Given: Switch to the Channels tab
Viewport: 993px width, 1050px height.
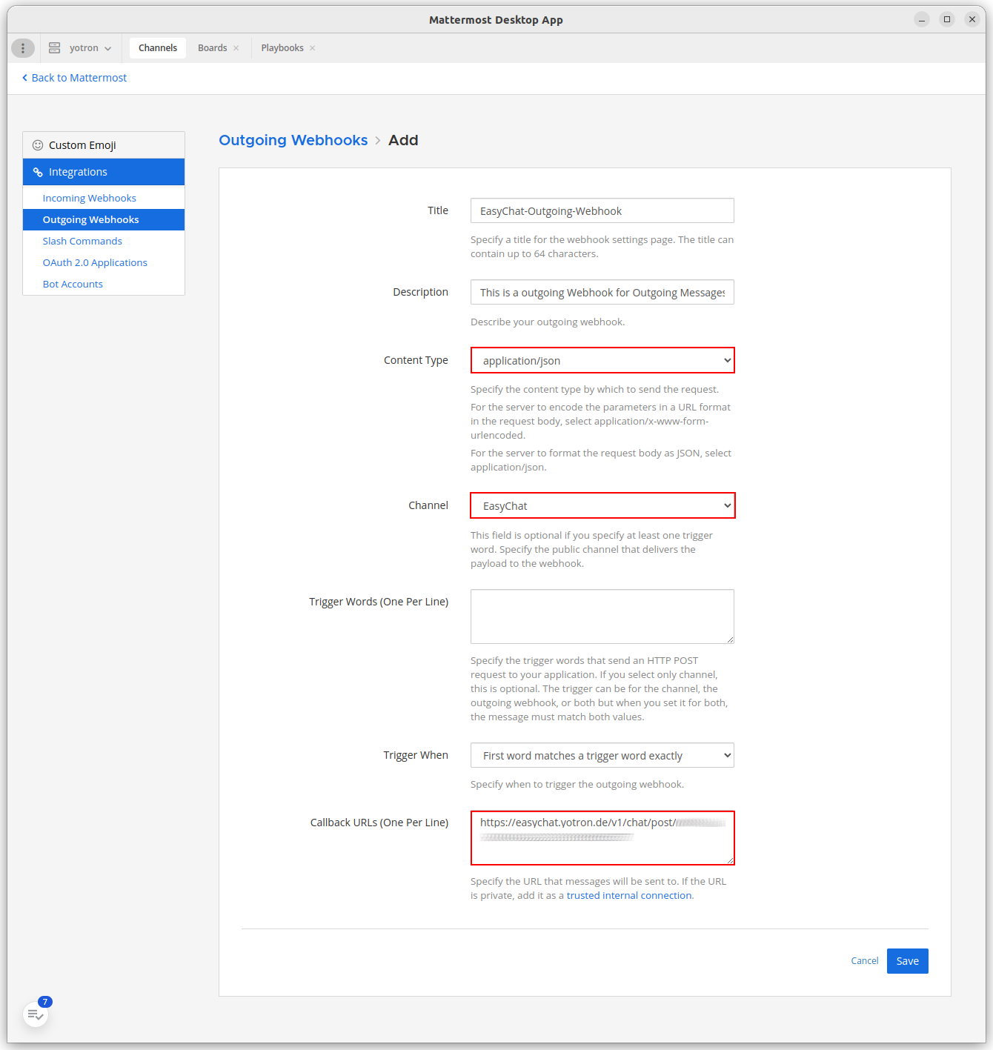Looking at the screenshot, I should [x=158, y=48].
